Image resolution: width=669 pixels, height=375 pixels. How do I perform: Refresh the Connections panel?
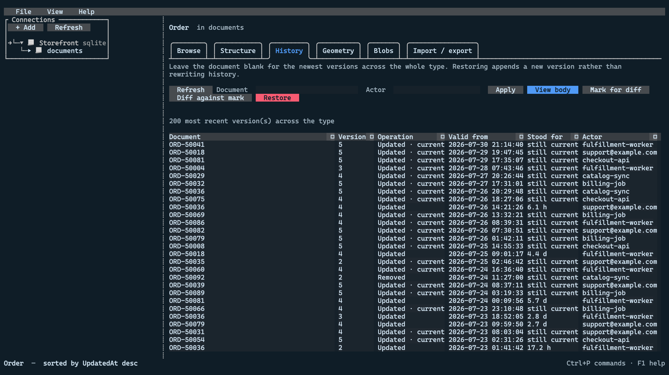[x=68, y=27]
